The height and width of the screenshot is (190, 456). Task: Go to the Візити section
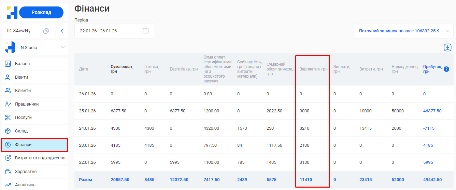[x=21, y=77]
